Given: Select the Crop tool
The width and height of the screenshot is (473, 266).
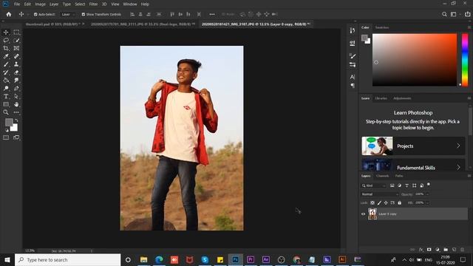Looking at the screenshot, I should click(6, 48).
